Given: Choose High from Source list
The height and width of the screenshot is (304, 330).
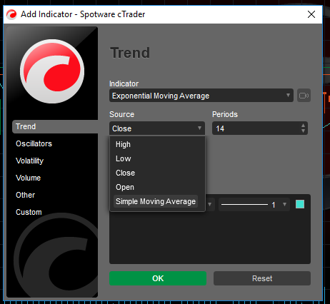Looking at the screenshot, I should point(123,144).
